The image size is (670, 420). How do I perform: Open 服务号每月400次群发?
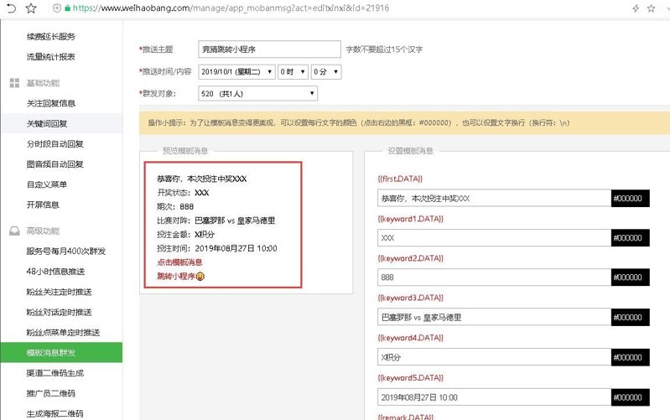(65, 251)
